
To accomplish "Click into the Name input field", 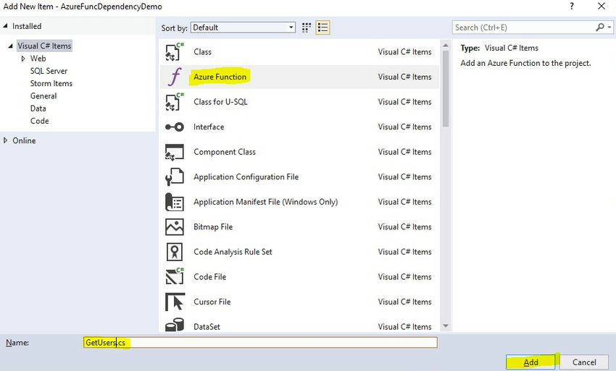I will pos(260,342).
